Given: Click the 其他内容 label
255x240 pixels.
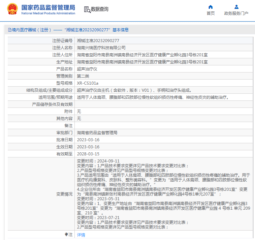Looking at the screenshot, I should point(64,118).
